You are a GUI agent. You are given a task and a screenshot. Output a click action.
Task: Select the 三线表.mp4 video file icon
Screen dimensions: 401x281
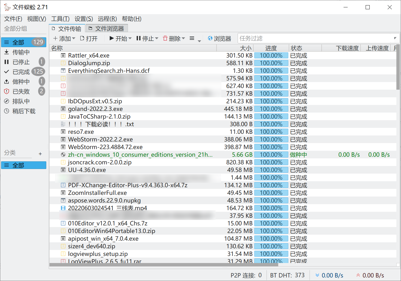point(63,208)
